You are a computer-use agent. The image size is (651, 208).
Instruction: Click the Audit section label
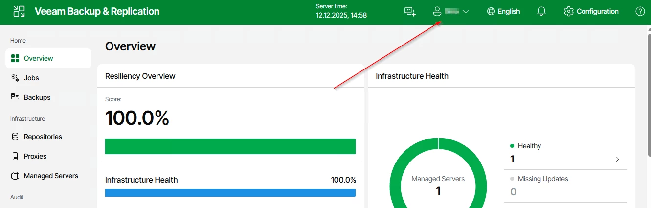pos(17,197)
